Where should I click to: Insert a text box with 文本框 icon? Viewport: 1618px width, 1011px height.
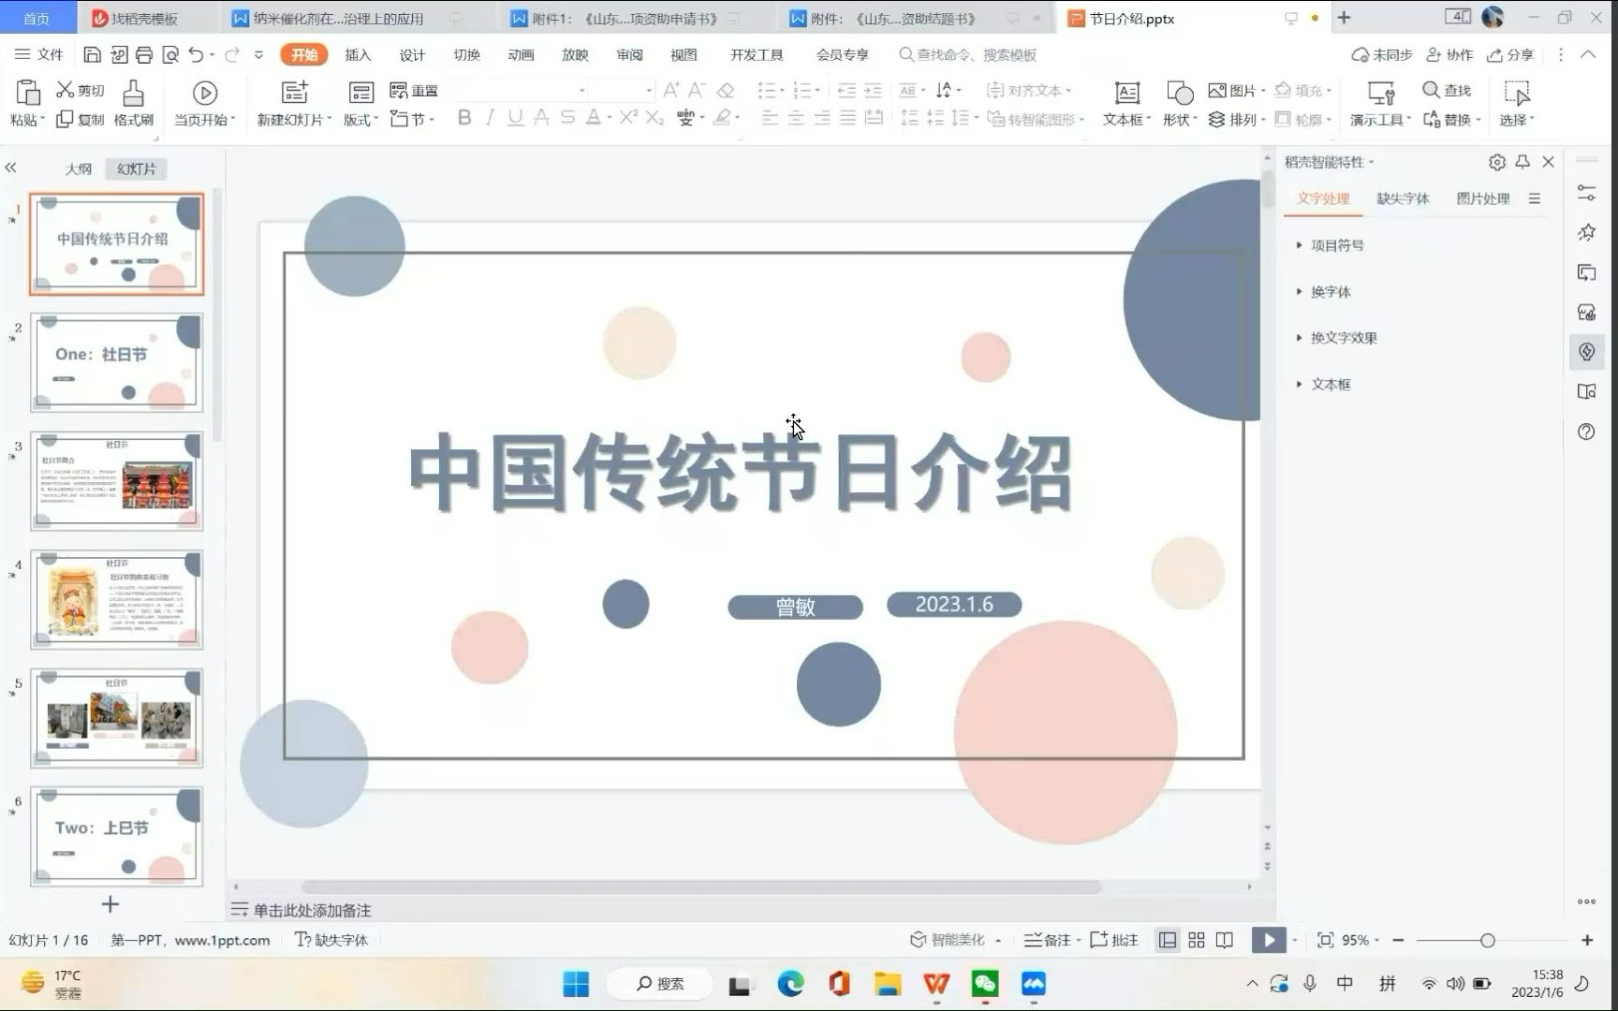1124,101
